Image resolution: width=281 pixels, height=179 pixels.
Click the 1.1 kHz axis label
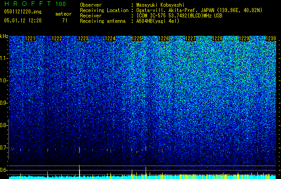(4, 58)
